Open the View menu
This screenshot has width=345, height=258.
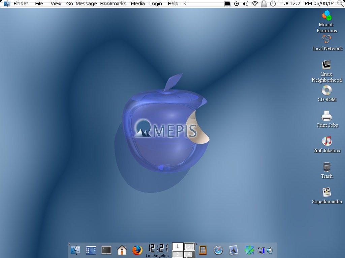[x=56, y=4]
